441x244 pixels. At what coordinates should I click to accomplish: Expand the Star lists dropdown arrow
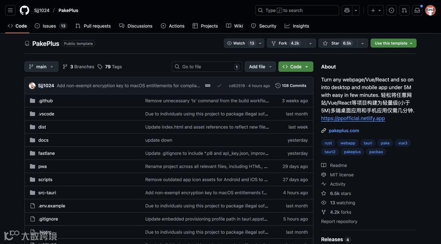(363, 43)
